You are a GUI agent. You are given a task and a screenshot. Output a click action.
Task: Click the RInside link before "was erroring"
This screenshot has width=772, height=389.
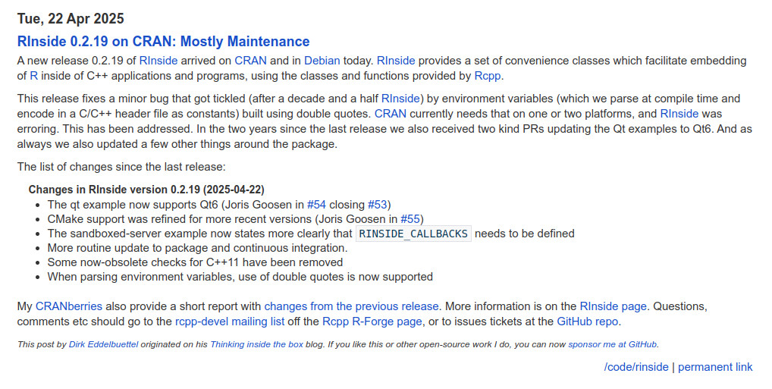(x=679, y=114)
